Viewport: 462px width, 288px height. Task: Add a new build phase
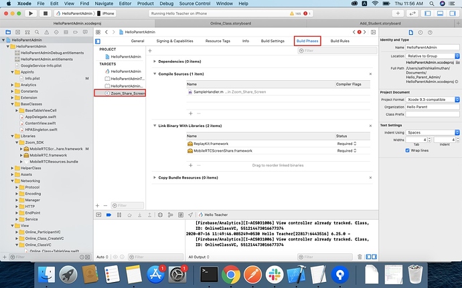tap(150, 51)
